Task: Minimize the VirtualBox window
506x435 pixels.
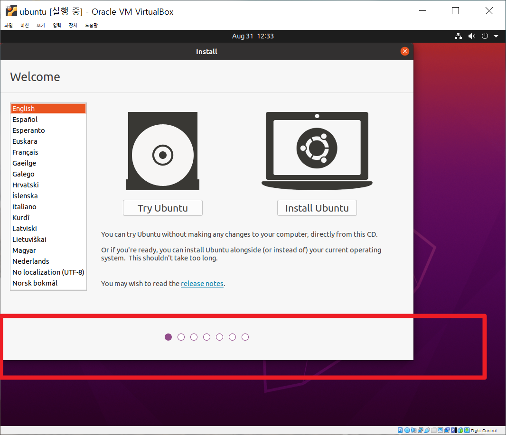Action: [422, 11]
